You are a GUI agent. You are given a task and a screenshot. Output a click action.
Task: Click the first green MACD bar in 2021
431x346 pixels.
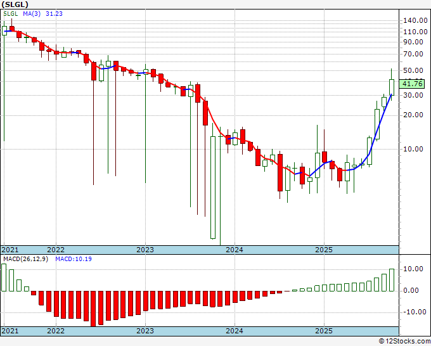[4, 278]
